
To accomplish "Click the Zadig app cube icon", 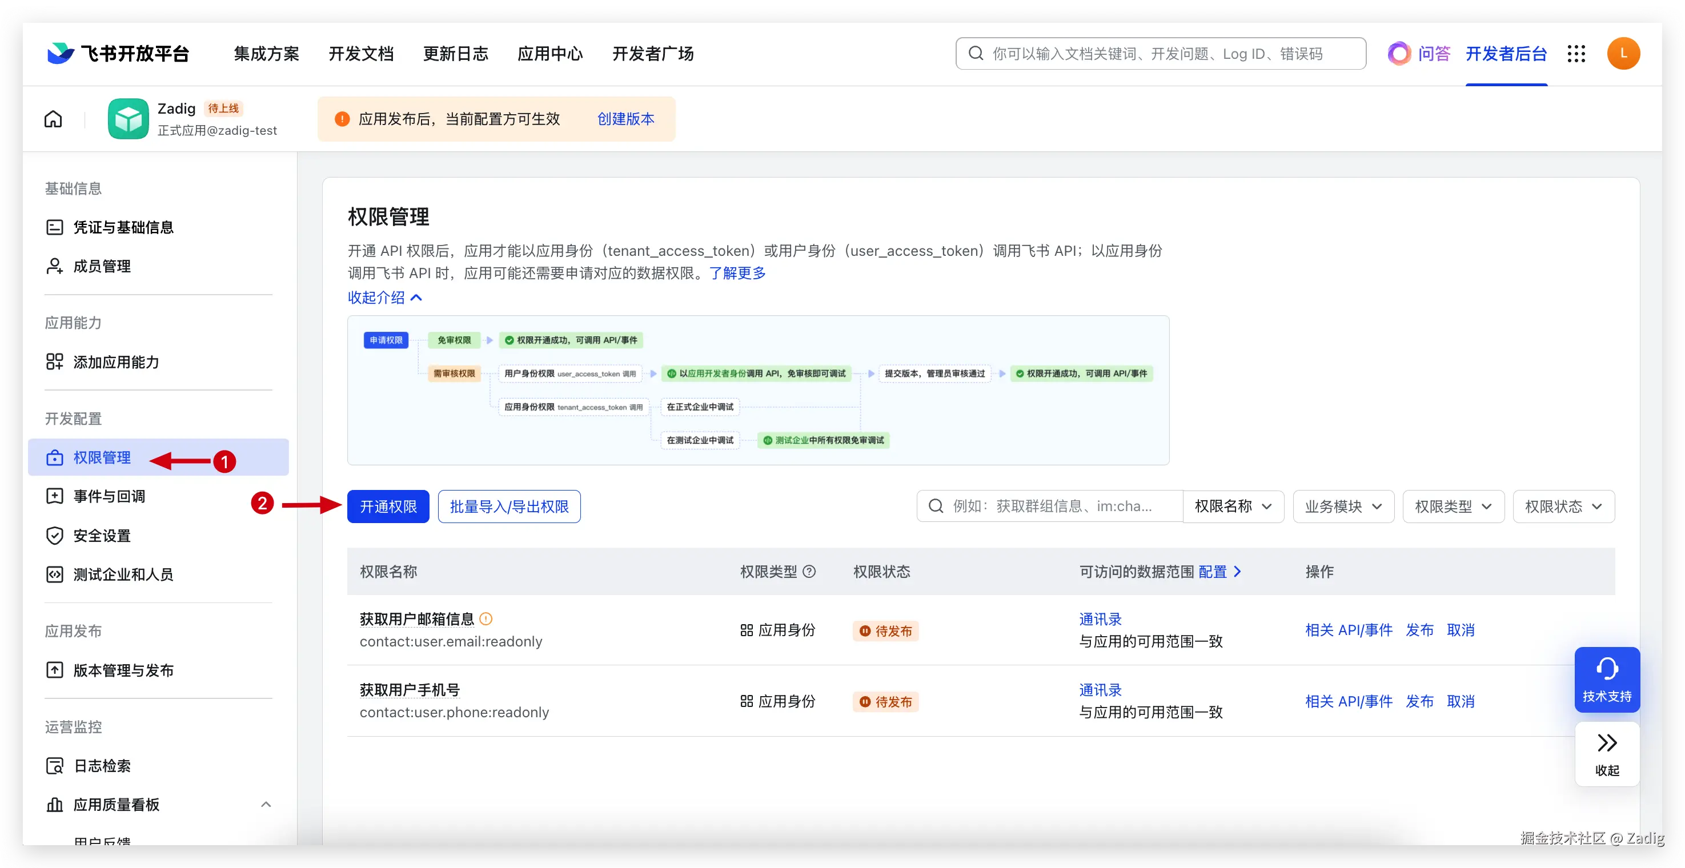I will pyautogui.click(x=128, y=119).
